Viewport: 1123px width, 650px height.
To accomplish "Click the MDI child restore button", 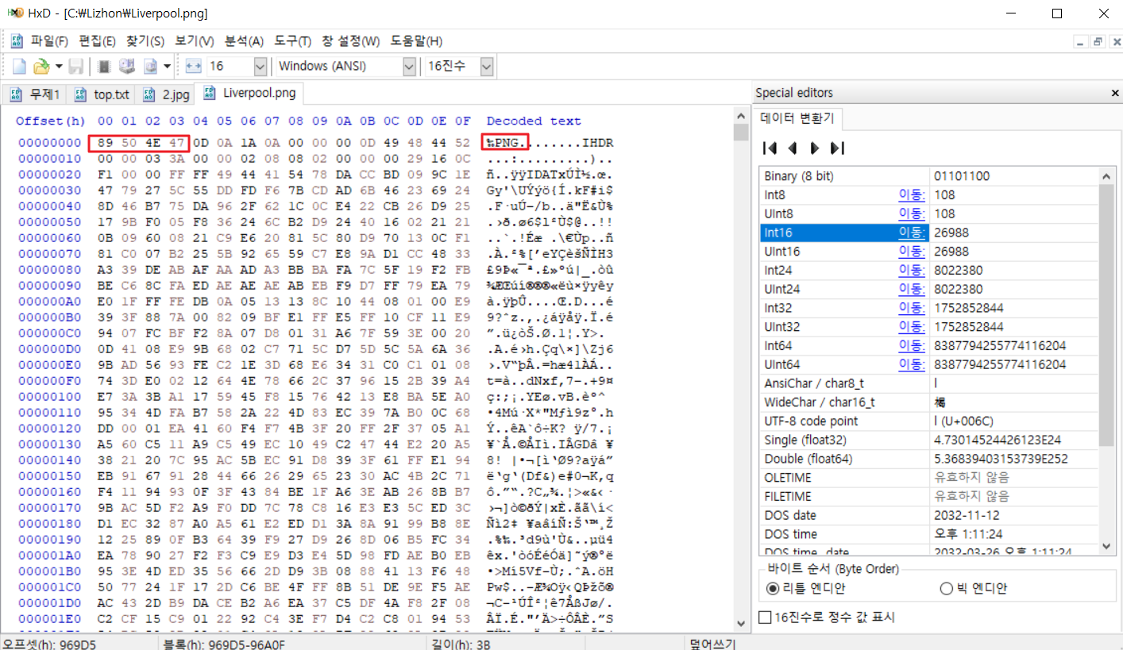I will [1097, 41].
